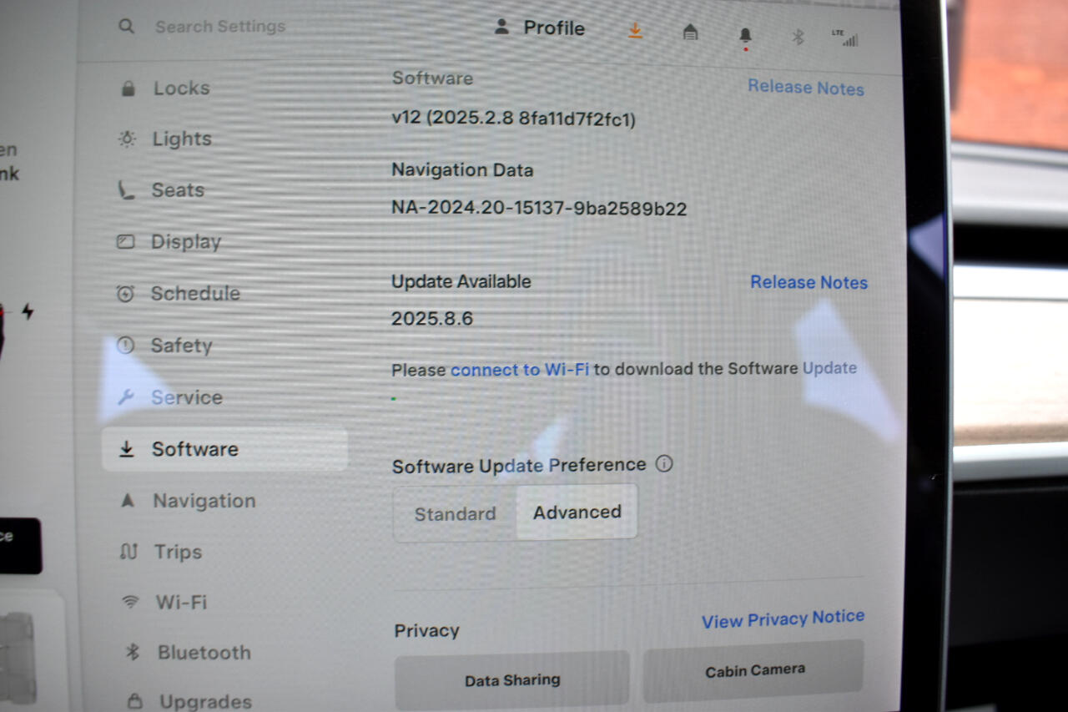Image resolution: width=1068 pixels, height=712 pixels.
Task: Tap the download icon beside Software
Action: (127, 449)
